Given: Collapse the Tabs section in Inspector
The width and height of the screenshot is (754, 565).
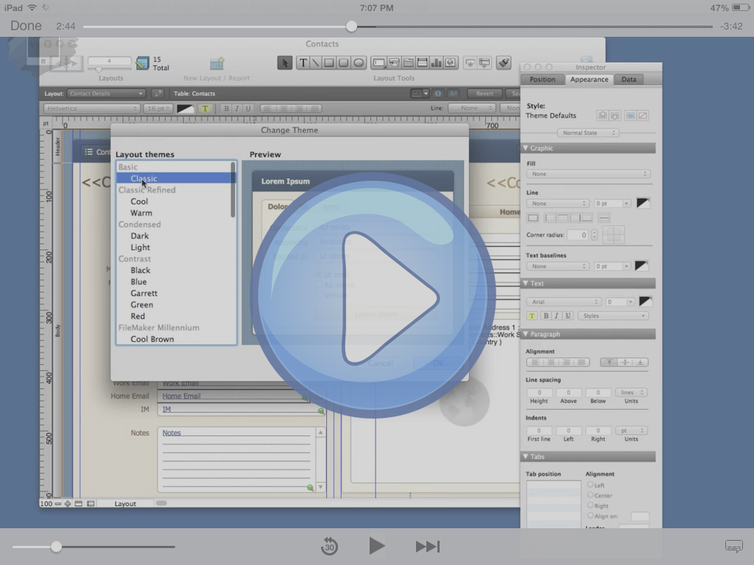Looking at the screenshot, I should [526, 456].
